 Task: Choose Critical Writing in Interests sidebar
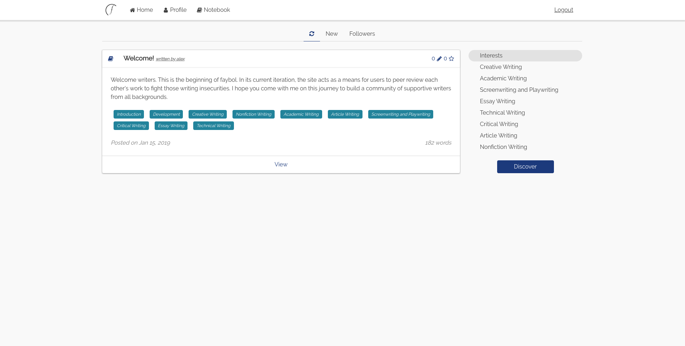499,124
